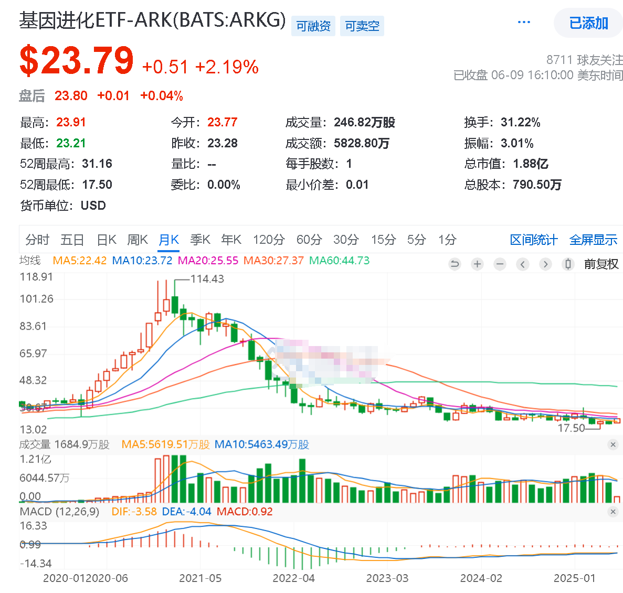Switch to the 60分 chart tab
This screenshot has width=623, height=593.
309,240
